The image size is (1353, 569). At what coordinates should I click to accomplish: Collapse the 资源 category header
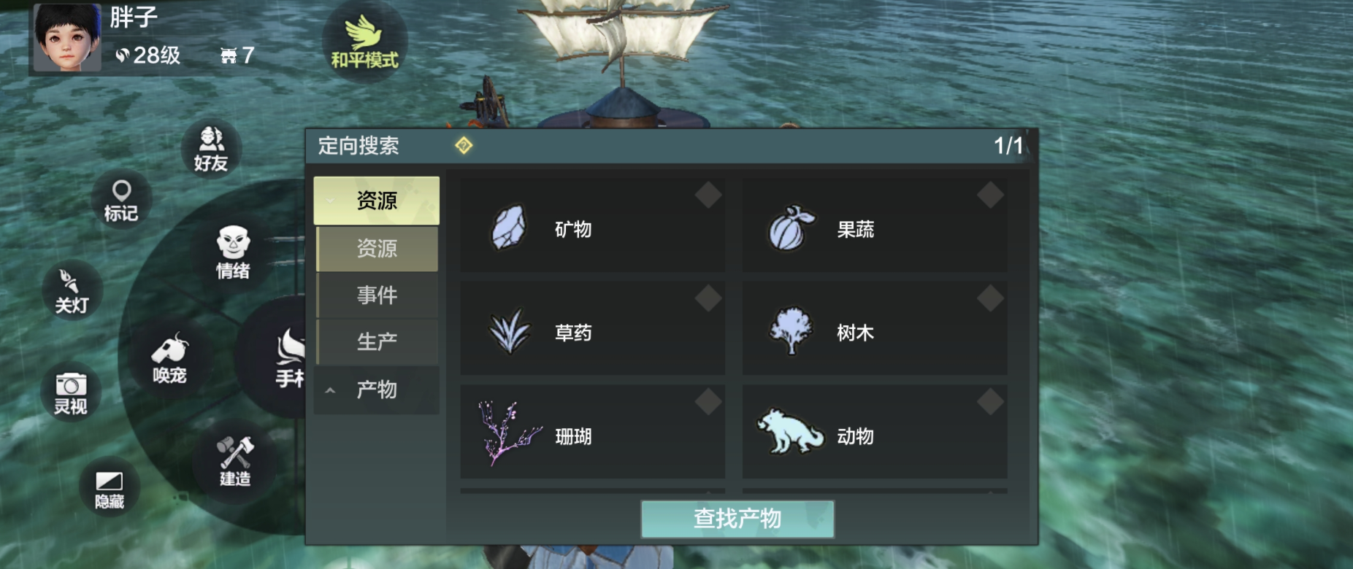[377, 201]
